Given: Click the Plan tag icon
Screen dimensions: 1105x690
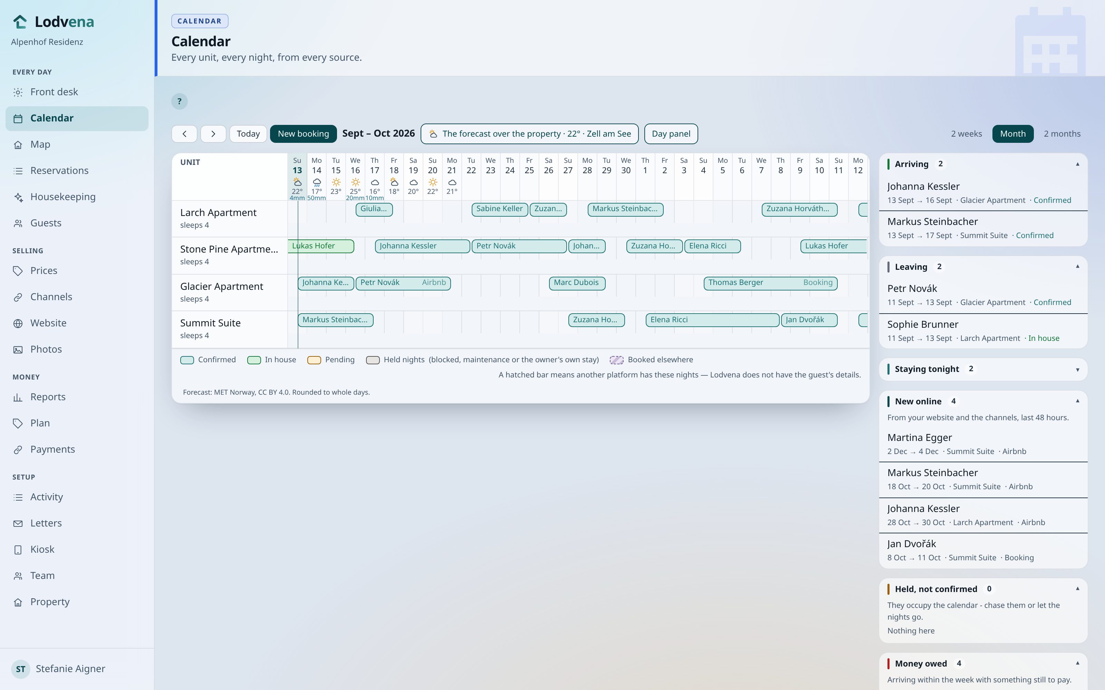Looking at the screenshot, I should [18, 424].
